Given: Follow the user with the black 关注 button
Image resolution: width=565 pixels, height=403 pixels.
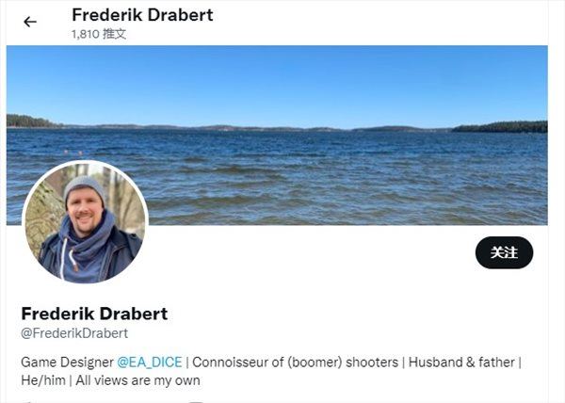Looking at the screenshot, I should [504, 252].
